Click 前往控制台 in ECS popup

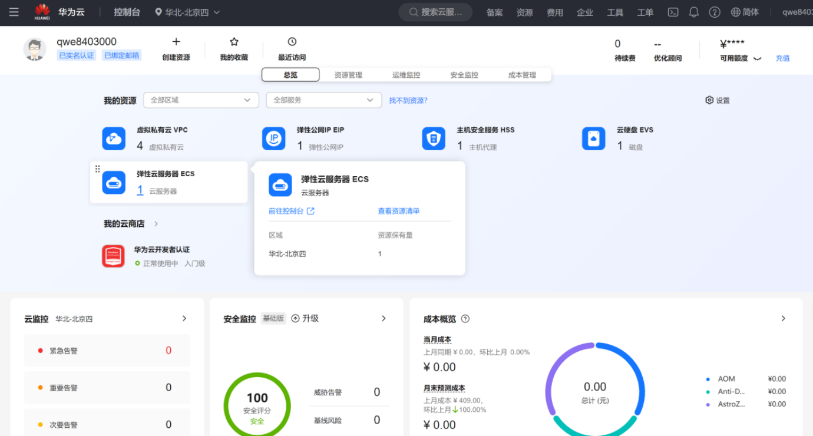pyautogui.click(x=286, y=211)
